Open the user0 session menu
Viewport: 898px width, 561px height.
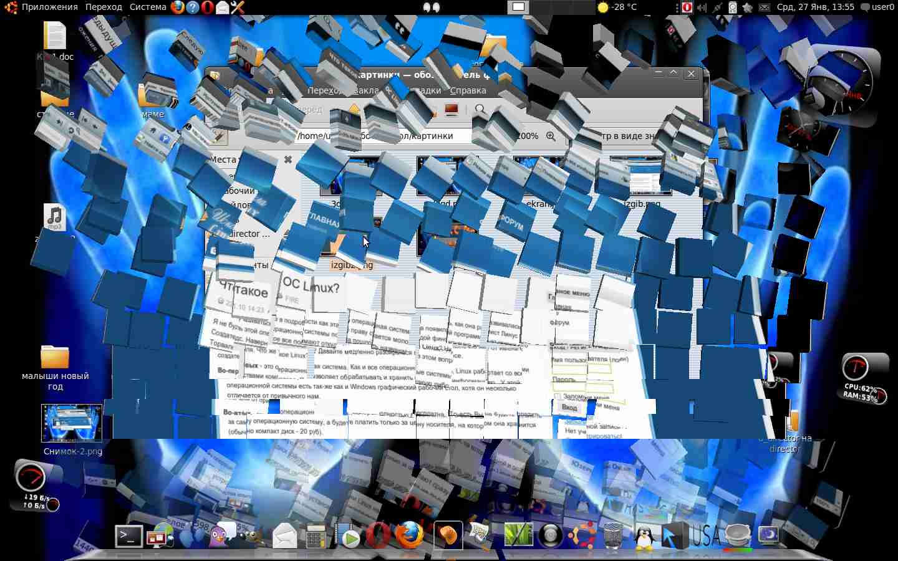[x=877, y=7]
